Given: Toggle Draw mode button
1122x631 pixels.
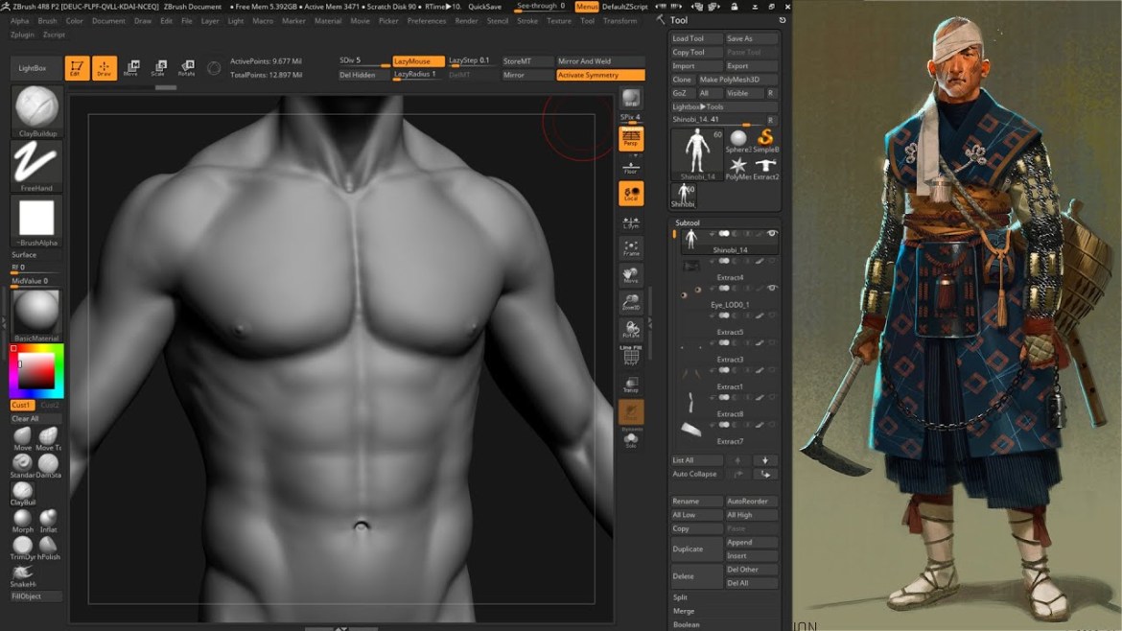Looking at the screenshot, I should click(104, 68).
